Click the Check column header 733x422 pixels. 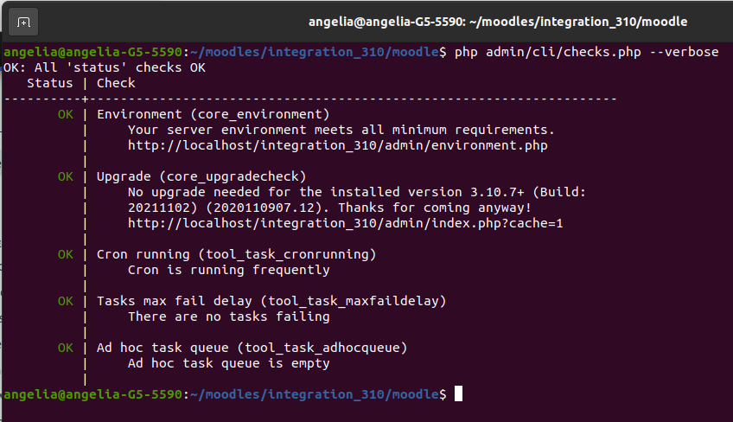click(x=116, y=83)
